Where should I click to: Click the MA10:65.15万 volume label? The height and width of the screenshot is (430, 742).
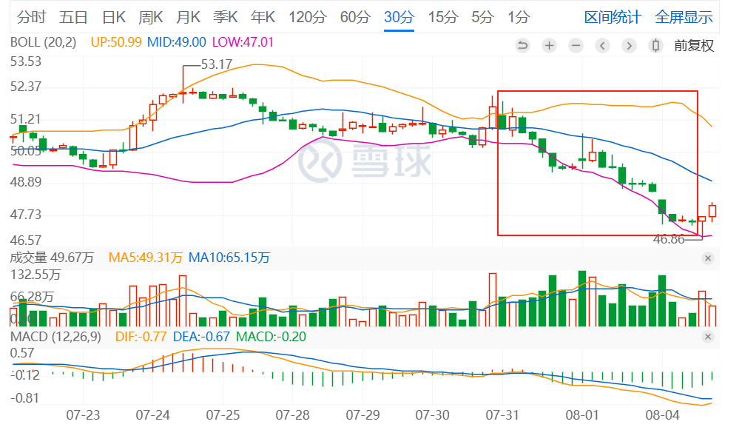pos(229,258)
